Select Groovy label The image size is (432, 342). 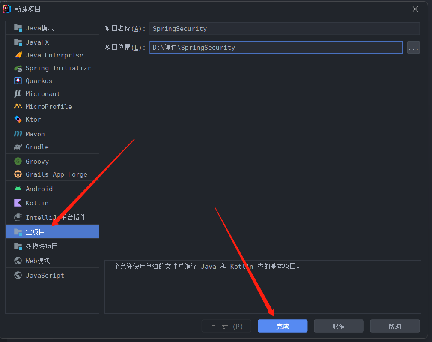pos(37,161)
